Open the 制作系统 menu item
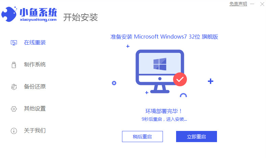The width and height of the screenshot is (266, 158). pos(35,65)
